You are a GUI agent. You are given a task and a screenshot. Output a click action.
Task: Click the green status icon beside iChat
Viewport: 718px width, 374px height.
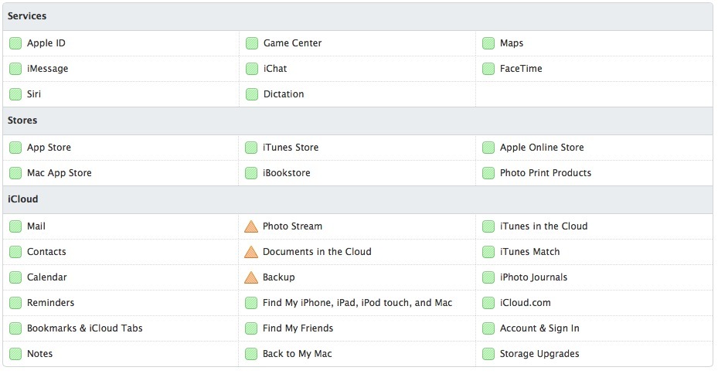pyautogui.click(x=252, y=69)
